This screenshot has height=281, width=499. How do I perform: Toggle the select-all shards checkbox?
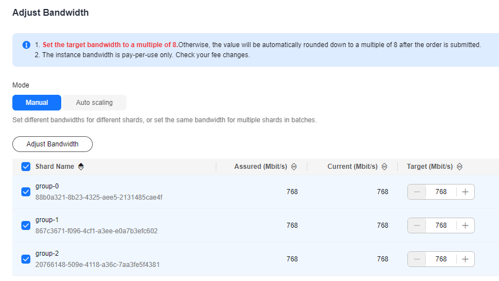tap(26, 167)
